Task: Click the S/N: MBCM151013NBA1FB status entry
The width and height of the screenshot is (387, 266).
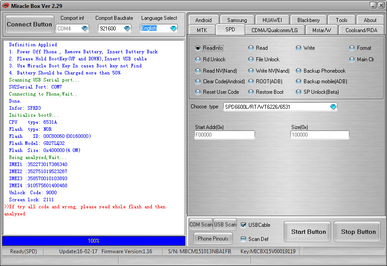Action: pos(199,251)
